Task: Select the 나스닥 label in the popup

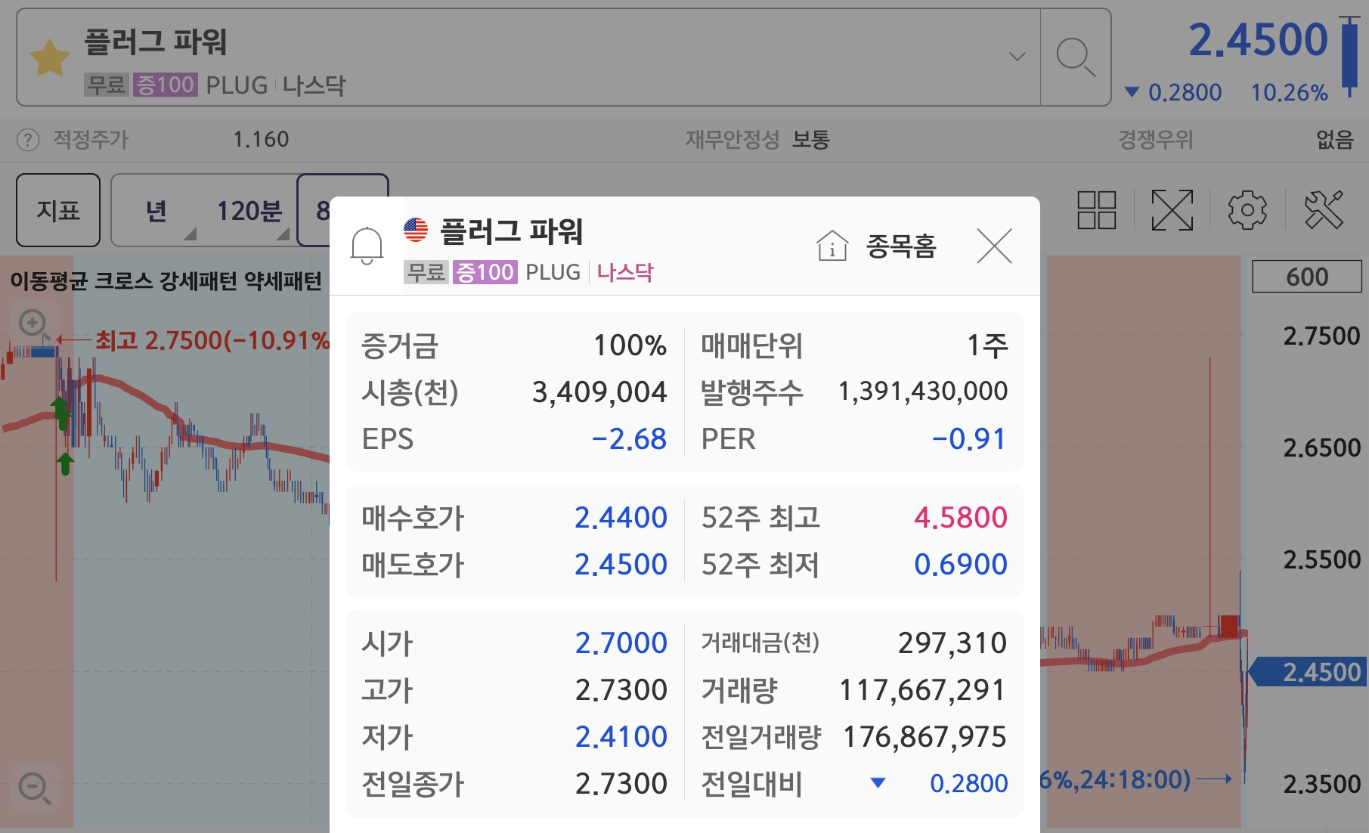Action: 625,272
